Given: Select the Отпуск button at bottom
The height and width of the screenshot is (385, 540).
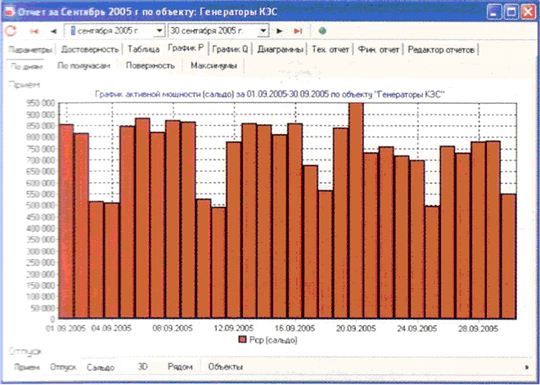Looking at the screenshot, I should [x=63, y=368].
